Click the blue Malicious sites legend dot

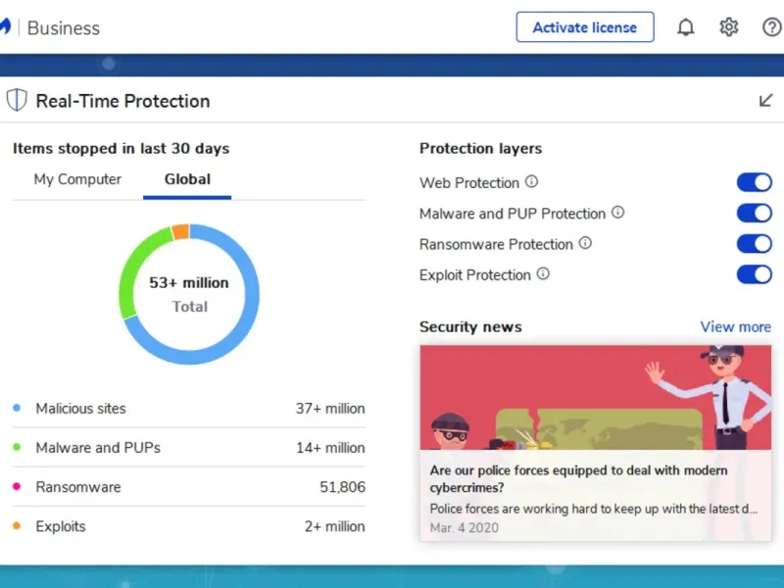17,409
